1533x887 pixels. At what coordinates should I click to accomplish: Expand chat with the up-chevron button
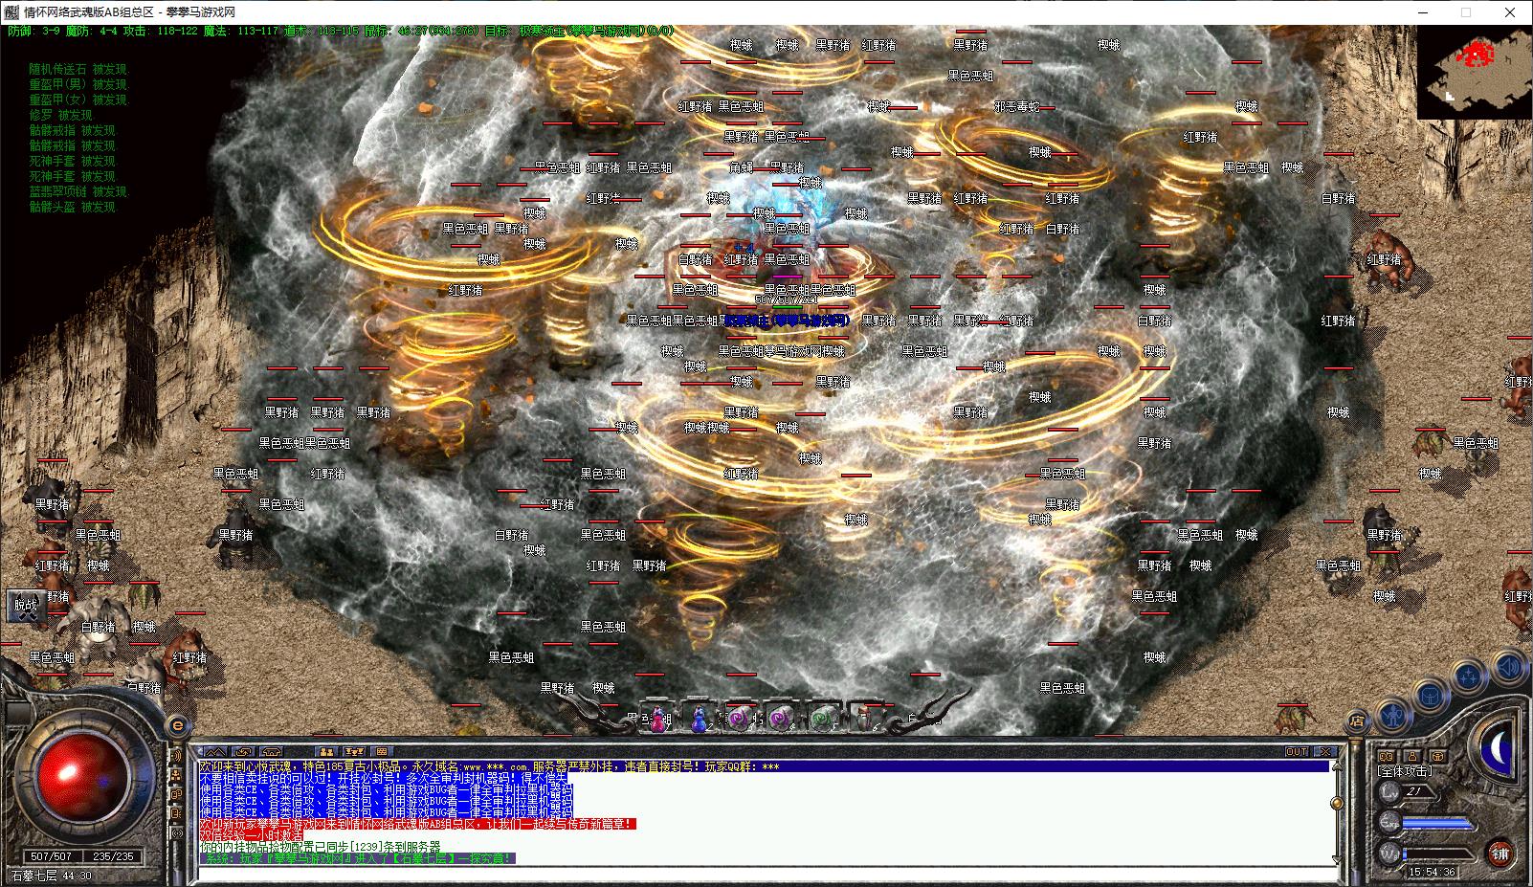pyautogui.click(x=217, y=752)
